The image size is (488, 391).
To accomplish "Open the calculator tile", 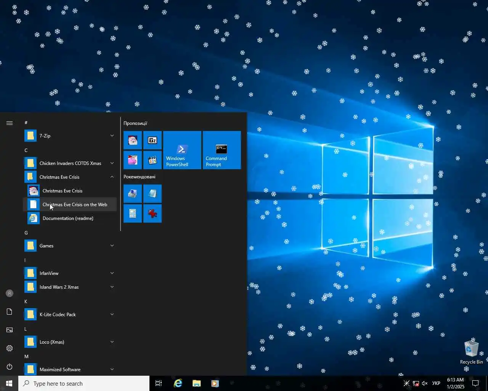I will pyautogui.click(x=133, y=213).
